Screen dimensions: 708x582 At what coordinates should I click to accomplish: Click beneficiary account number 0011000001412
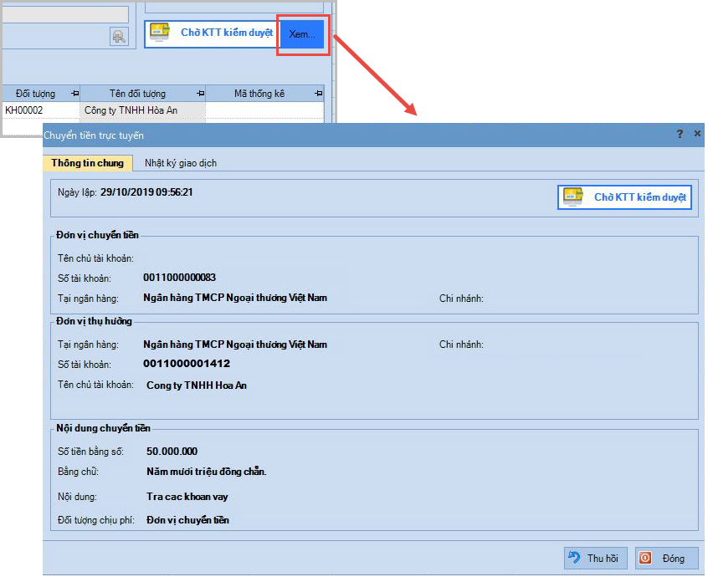[x=187, y=364]
